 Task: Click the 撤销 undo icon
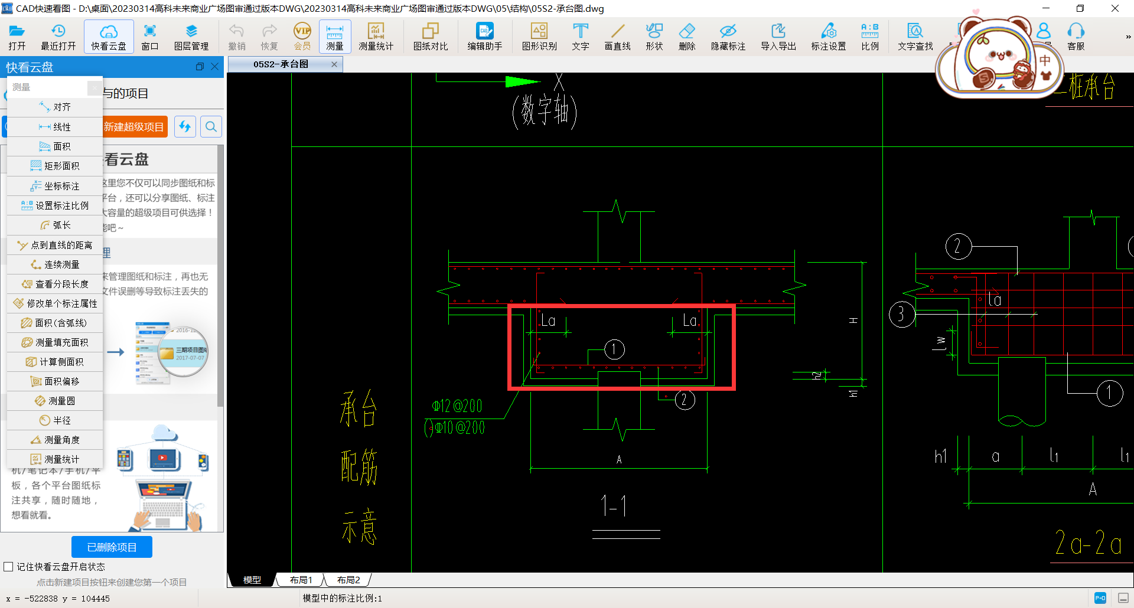tap(237, 37)
